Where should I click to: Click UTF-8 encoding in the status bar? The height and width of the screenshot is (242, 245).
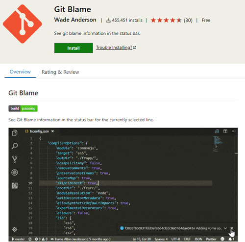[x=175, y=239]
